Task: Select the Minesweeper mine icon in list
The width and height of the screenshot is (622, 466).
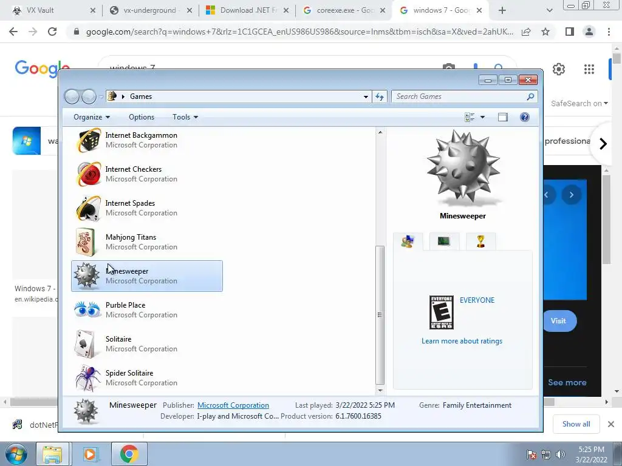Action: (87, 276)
